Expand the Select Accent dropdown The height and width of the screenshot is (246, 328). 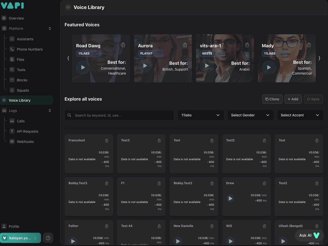click(300, 115)
